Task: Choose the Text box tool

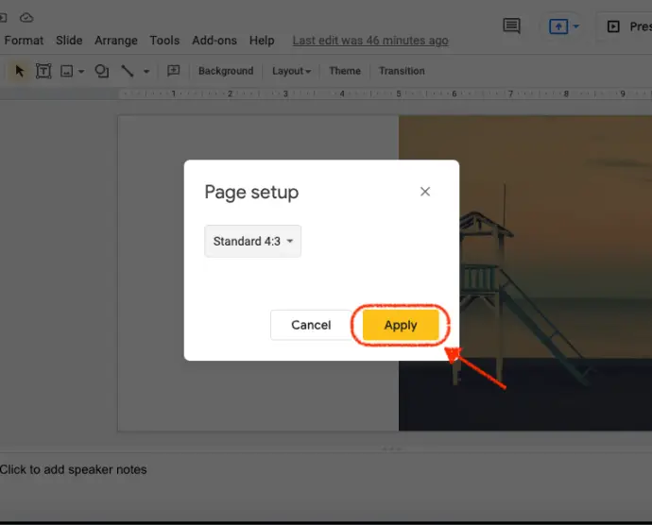Action: [x=43, y=71]
